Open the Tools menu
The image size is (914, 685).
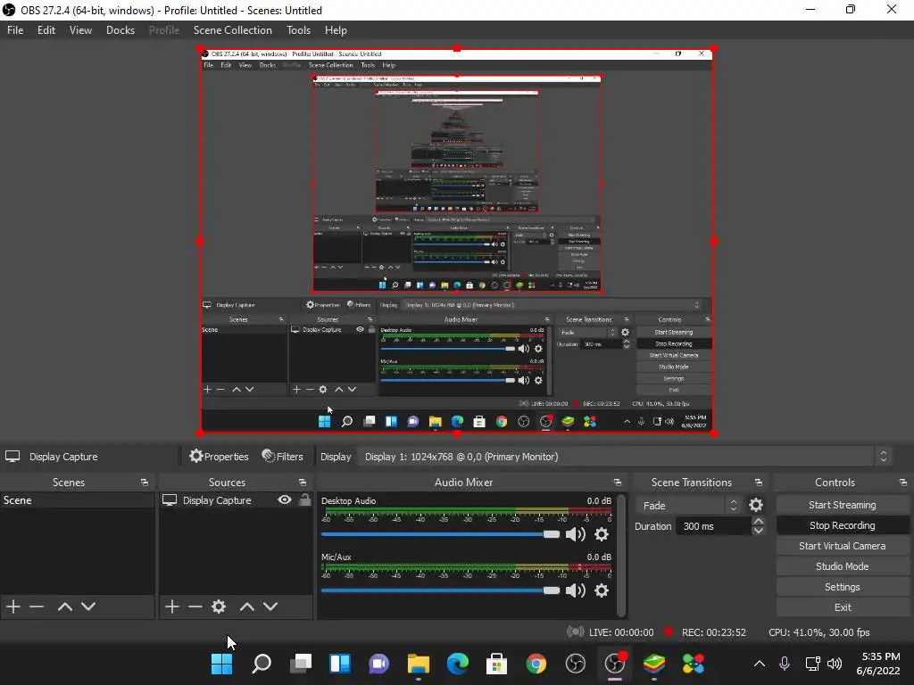tap(298, 30)
